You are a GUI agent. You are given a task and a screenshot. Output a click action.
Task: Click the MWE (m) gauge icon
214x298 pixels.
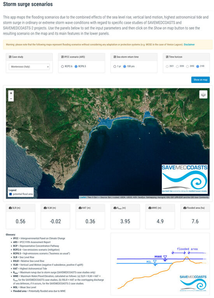click(x=150, y=208)
